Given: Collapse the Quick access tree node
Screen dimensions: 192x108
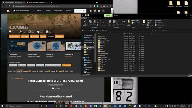Looking at the screenshot, I should tap(82, 35).
